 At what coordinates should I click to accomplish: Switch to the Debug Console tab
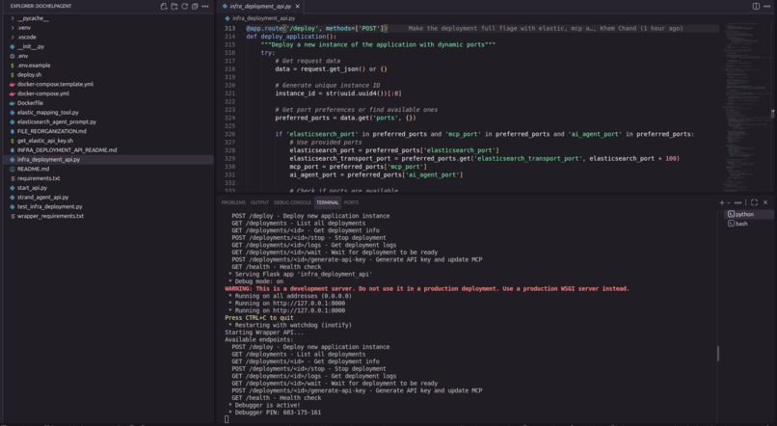[292, 202]
